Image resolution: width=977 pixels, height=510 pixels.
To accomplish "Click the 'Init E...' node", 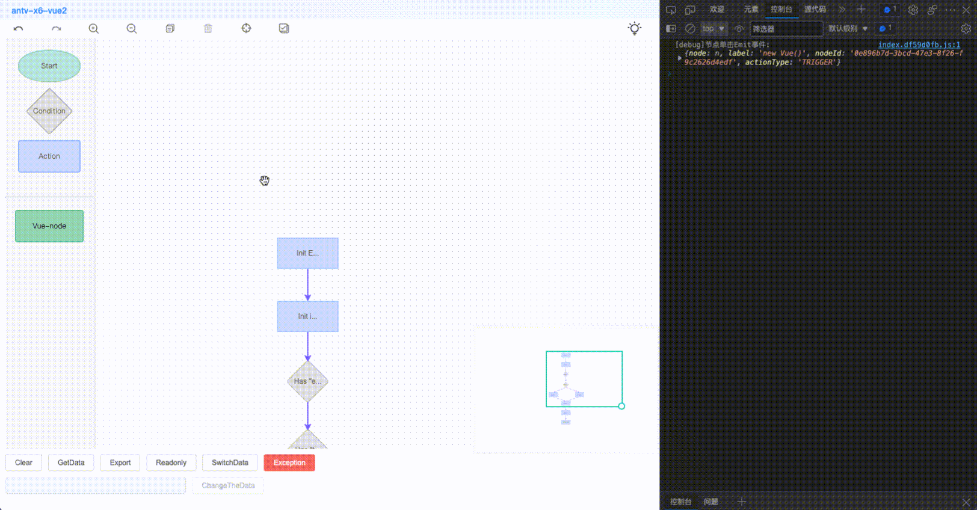I will [307, 253].
